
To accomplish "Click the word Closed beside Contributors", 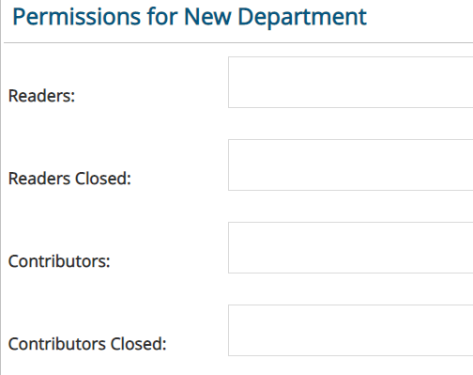I will [x=138, y=344].
